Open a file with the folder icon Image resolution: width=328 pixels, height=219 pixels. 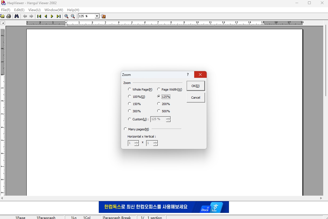pyautogui.click(x=2, y=16)
